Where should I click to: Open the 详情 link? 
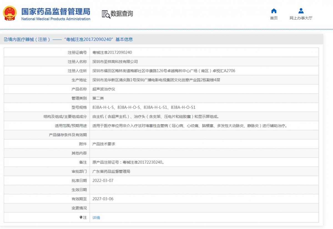96,218
